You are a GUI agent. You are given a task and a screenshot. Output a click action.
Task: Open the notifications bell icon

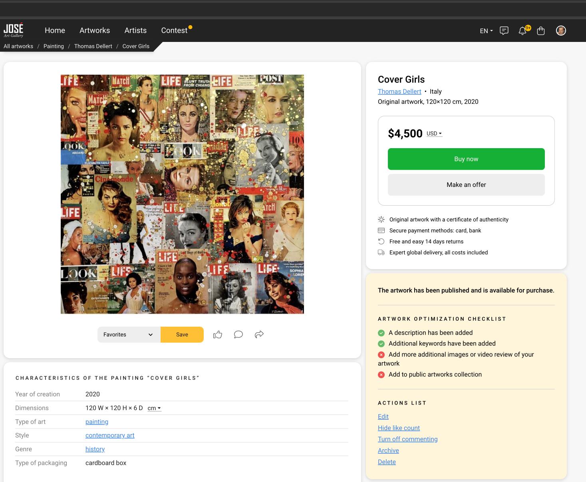522,31
